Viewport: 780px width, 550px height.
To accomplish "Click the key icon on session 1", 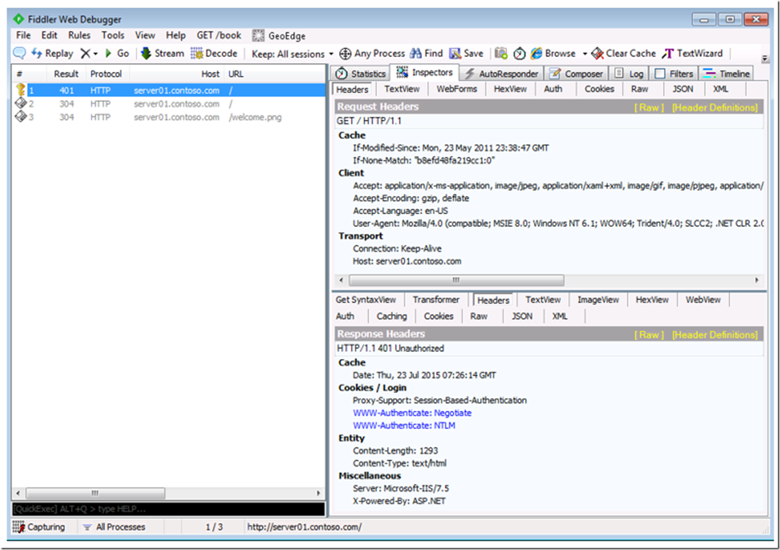I will click(20, 90).
